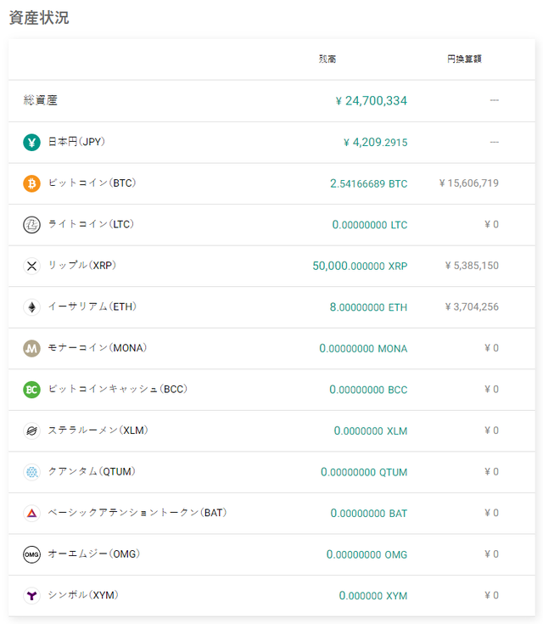The width and height of the screenshot is (543, 624).
Task: Select the ビットコインキャッシュ(BCC) label
Action: (118, 389)
